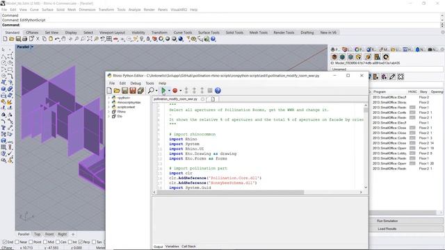Open Python Editor help blue question icon
Viewport: 445px width, 250px height.
(x=218, y=90)
